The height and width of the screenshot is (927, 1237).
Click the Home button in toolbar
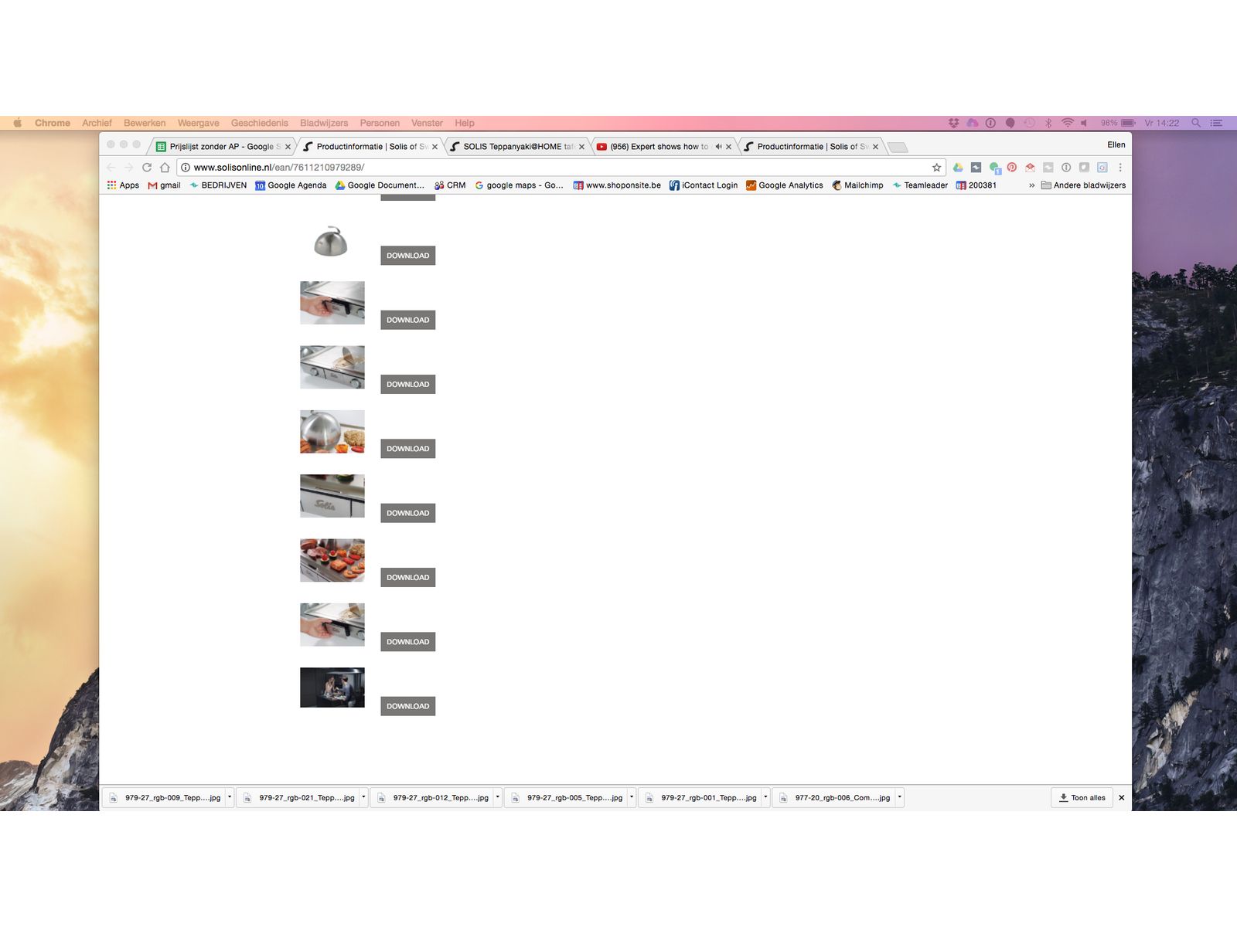click(165, 168)
